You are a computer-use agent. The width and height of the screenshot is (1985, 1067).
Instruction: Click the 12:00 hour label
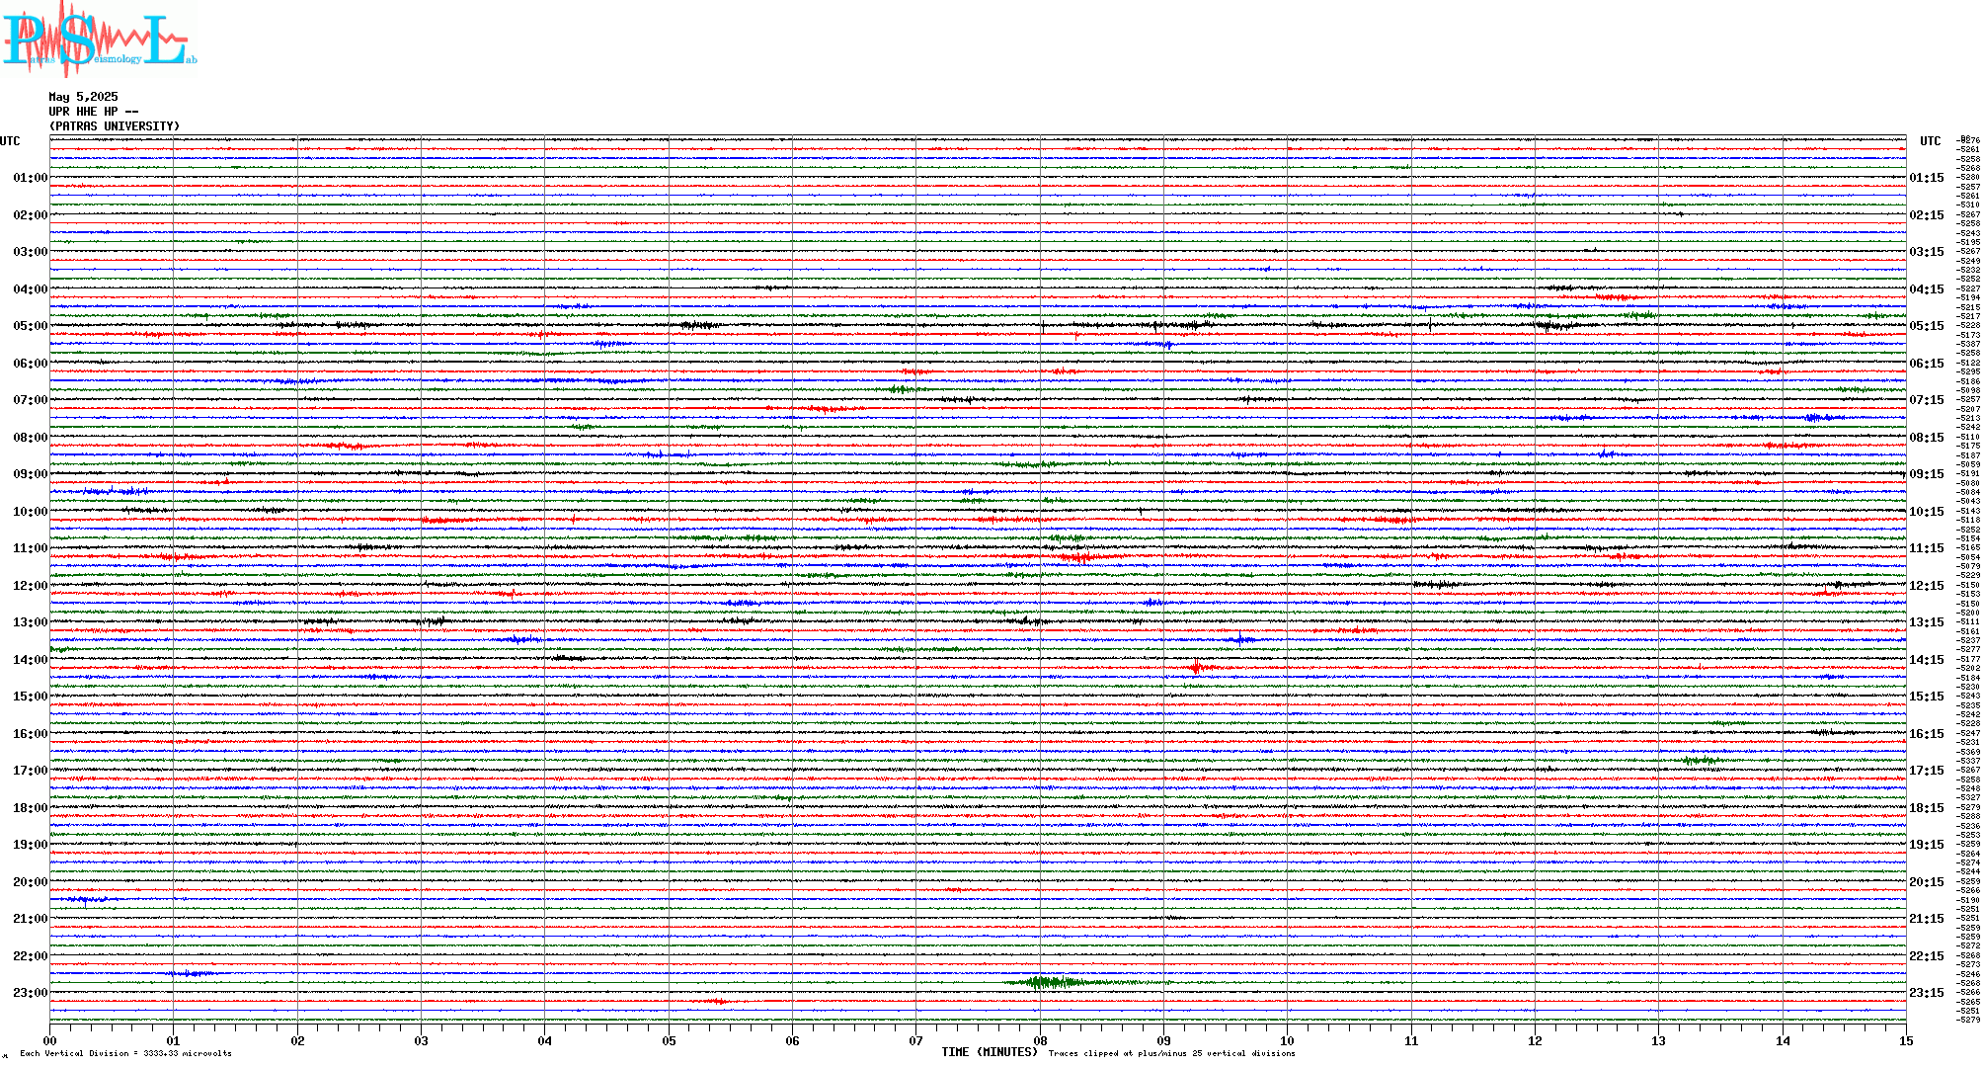click(x=31, y=586)
